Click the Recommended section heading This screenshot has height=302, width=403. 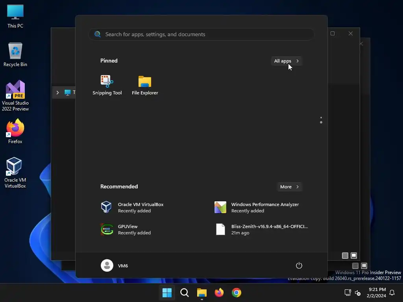(x=119, y=186)
